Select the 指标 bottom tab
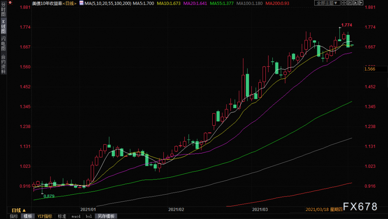The image size is (388, 219). tap(14, 216)
